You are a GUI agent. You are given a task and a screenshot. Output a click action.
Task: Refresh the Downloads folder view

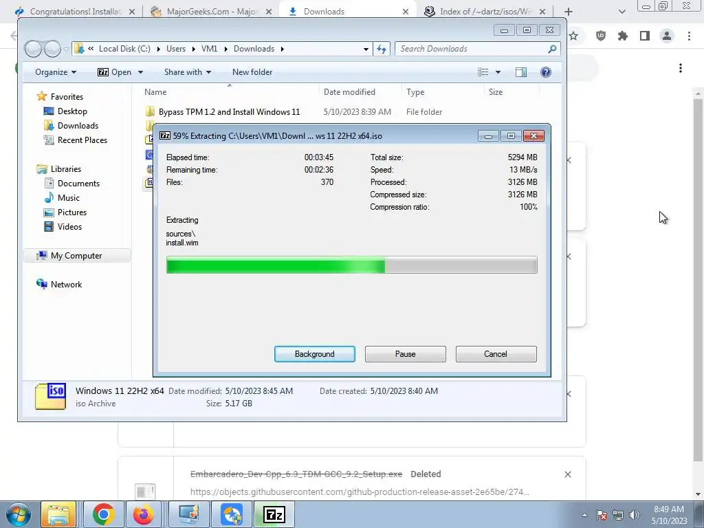[x=382, y=49]
